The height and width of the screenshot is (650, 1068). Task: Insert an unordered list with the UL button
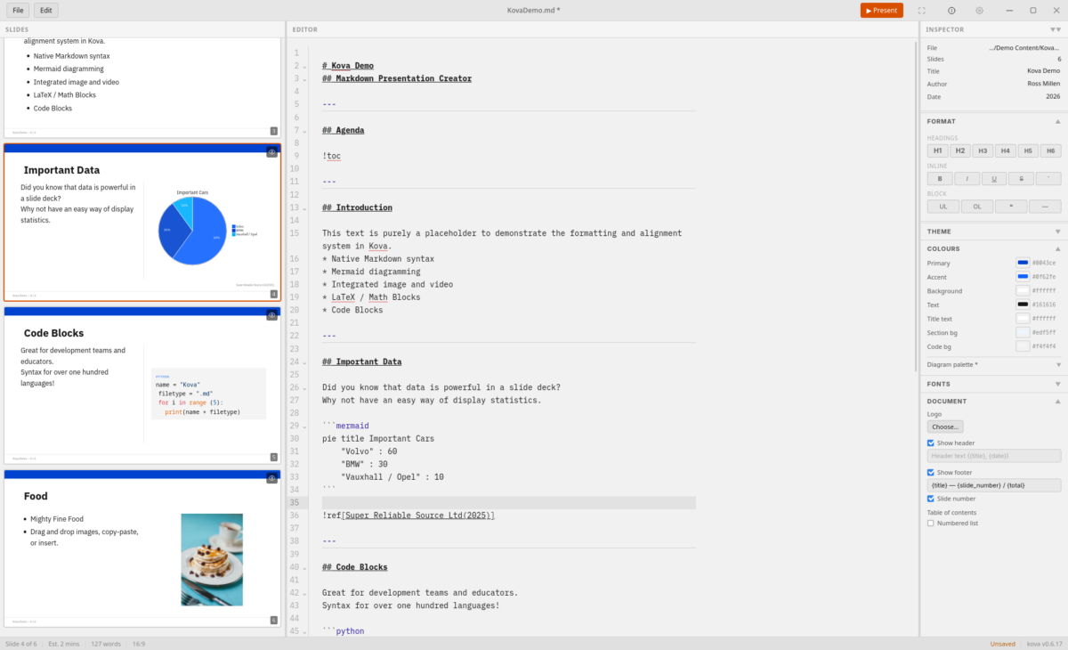943,207
